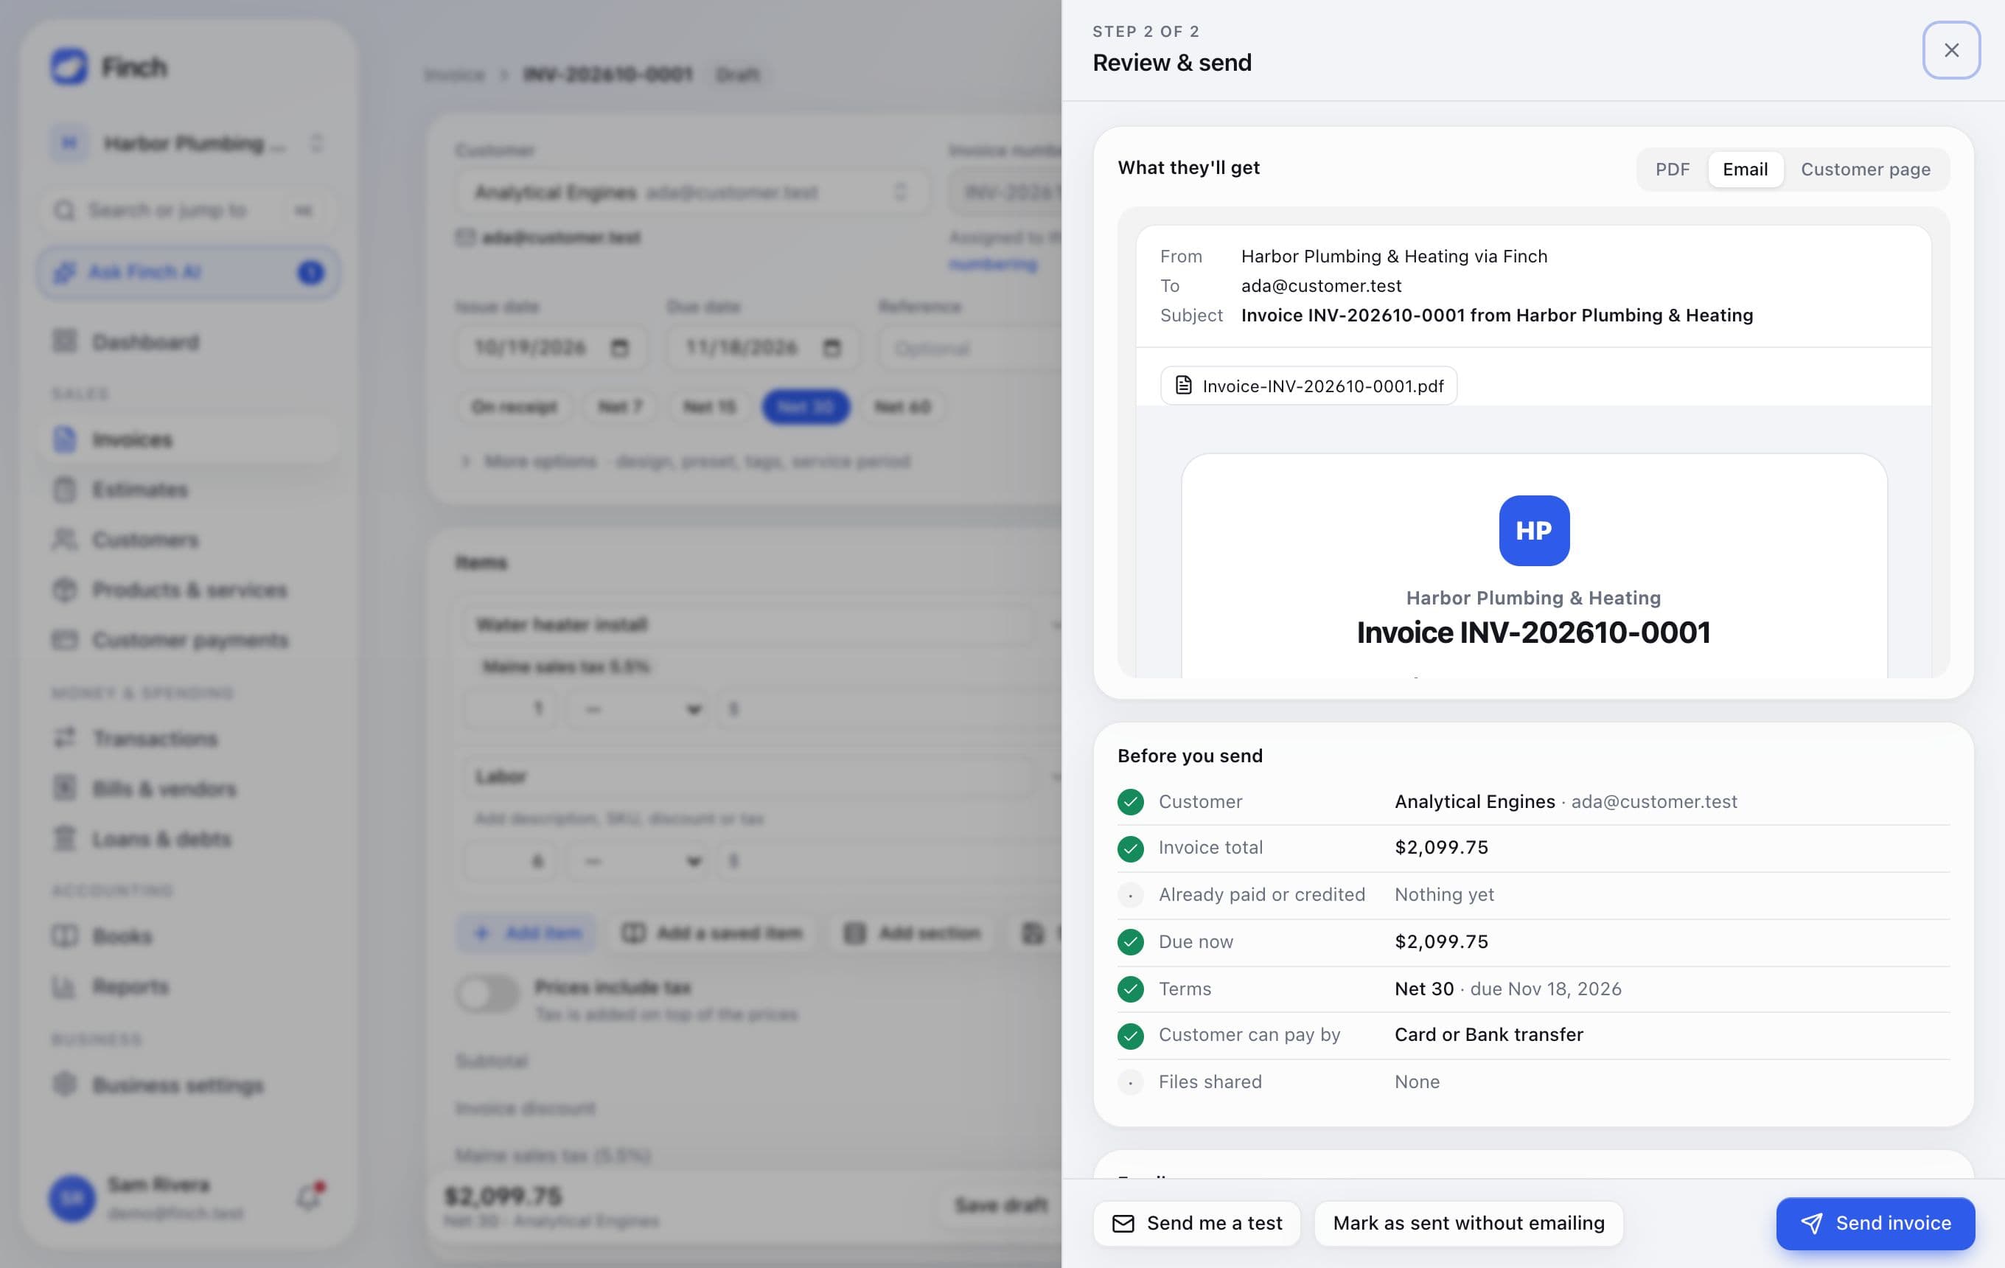Click Send me a test button
Viewport: 2005px width, 1268px height.
pos(1196,1223)
